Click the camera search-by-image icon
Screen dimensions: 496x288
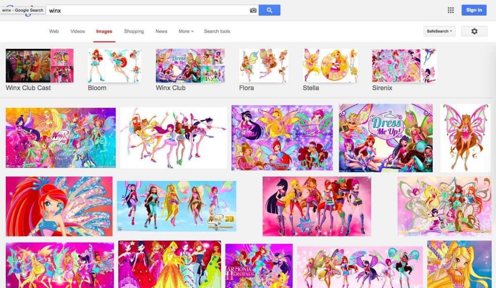pos(253,10)
